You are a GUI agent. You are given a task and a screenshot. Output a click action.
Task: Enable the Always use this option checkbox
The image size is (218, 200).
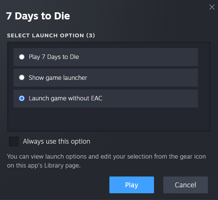point(14,141)
